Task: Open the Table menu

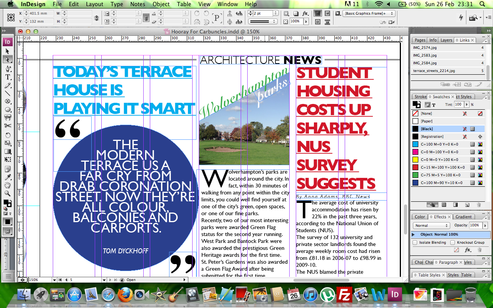Action: point(184,4)
